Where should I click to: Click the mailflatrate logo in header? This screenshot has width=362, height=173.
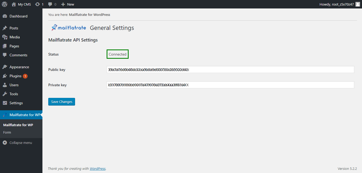[x=69, y=28]
